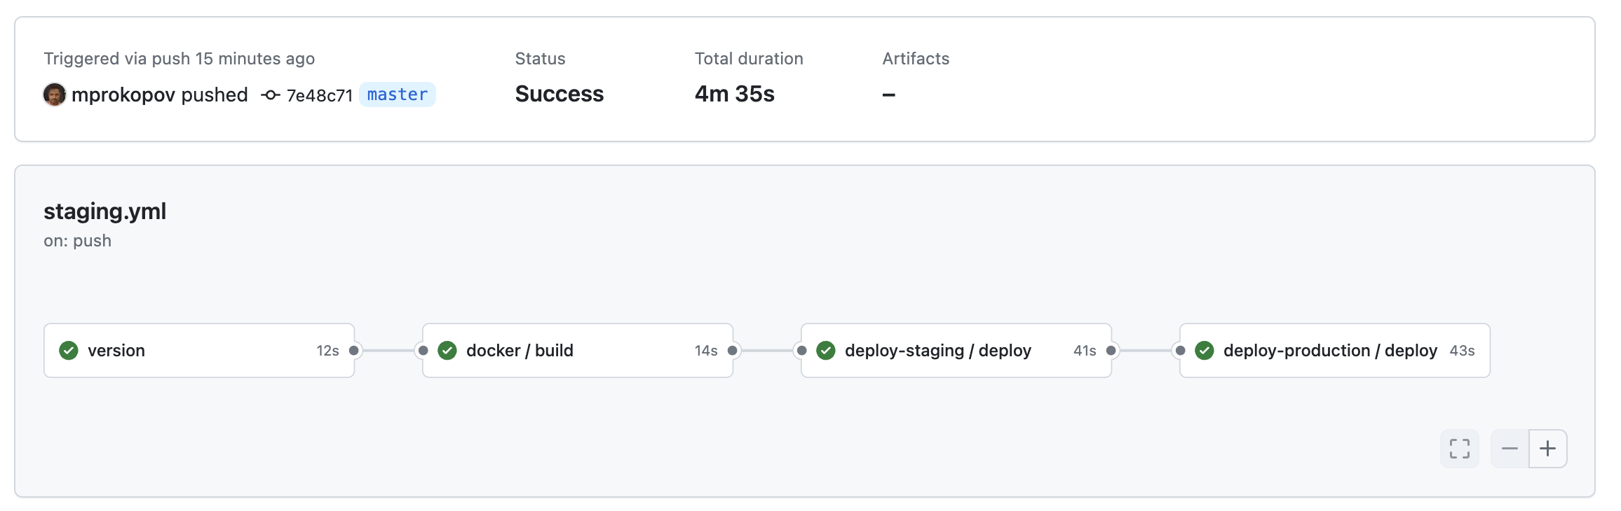Select the deploy-staging / deploy job

click(x=938, y=350)
